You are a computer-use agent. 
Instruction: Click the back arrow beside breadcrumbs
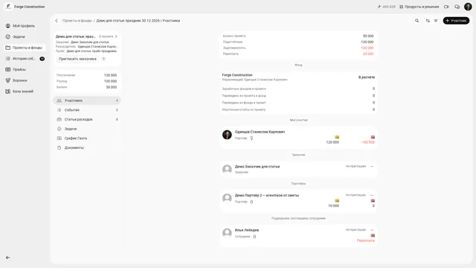[57, 21]
